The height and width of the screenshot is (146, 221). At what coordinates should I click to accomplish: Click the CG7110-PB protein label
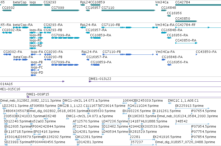click(x=112, y=52)
